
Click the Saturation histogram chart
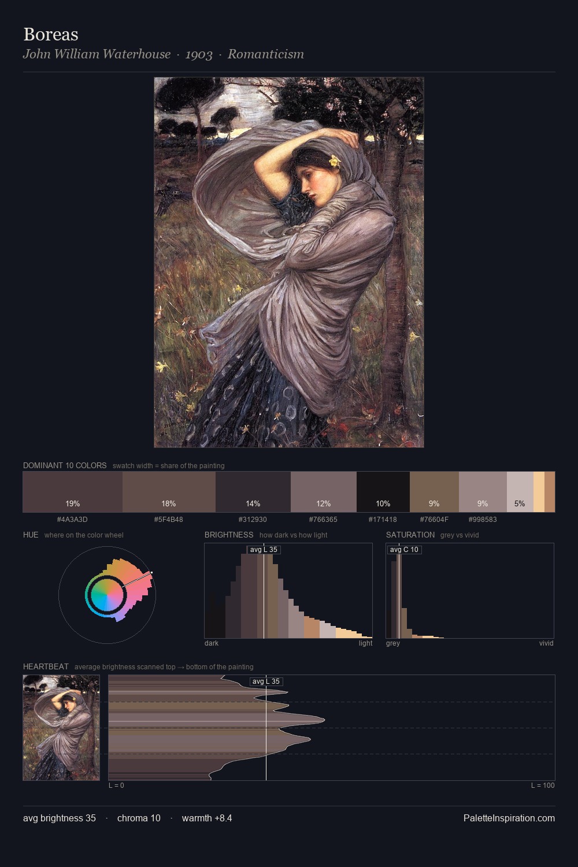tap(470, 591)
